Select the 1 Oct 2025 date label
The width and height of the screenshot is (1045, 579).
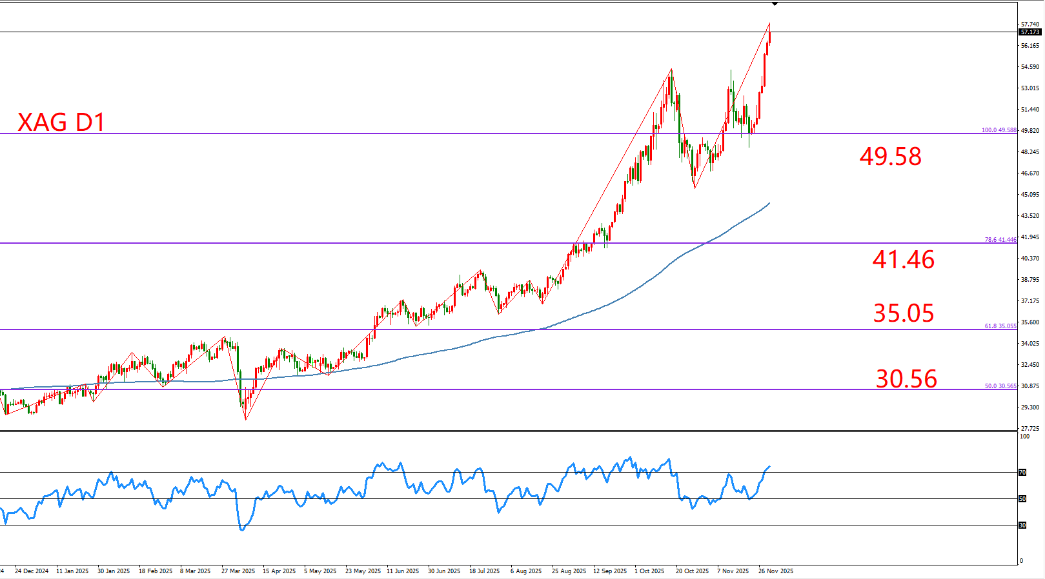[x=649, y=571]
